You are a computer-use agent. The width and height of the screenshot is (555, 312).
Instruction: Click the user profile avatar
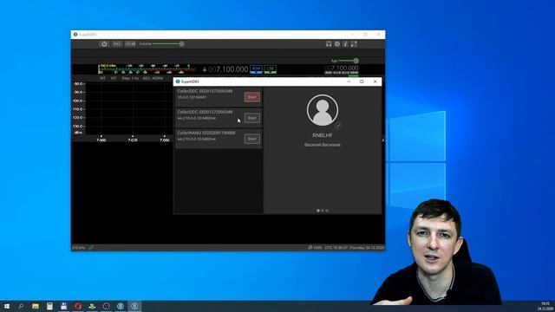point(323,110)
